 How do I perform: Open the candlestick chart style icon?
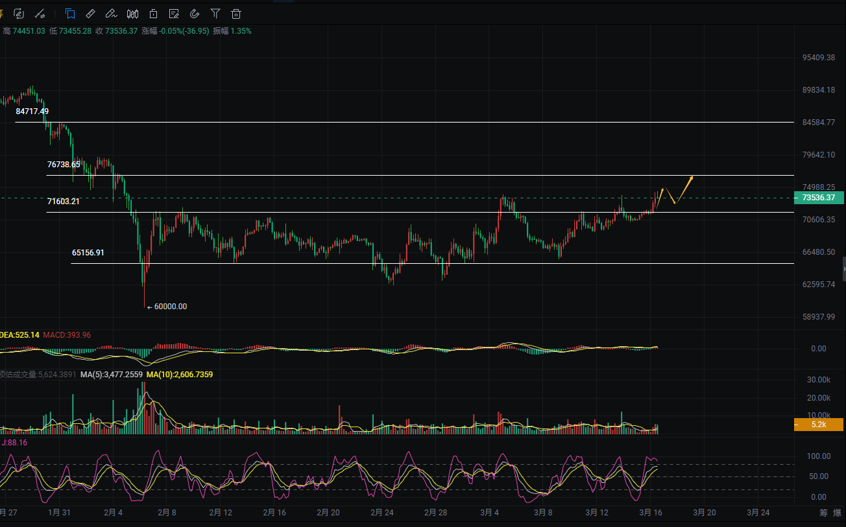[x=132, y=13]
